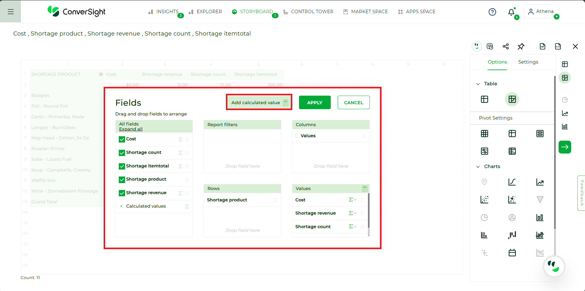Collapse the Table section chevron
This screenshot has width=585, height=291.
click(478, 84)
